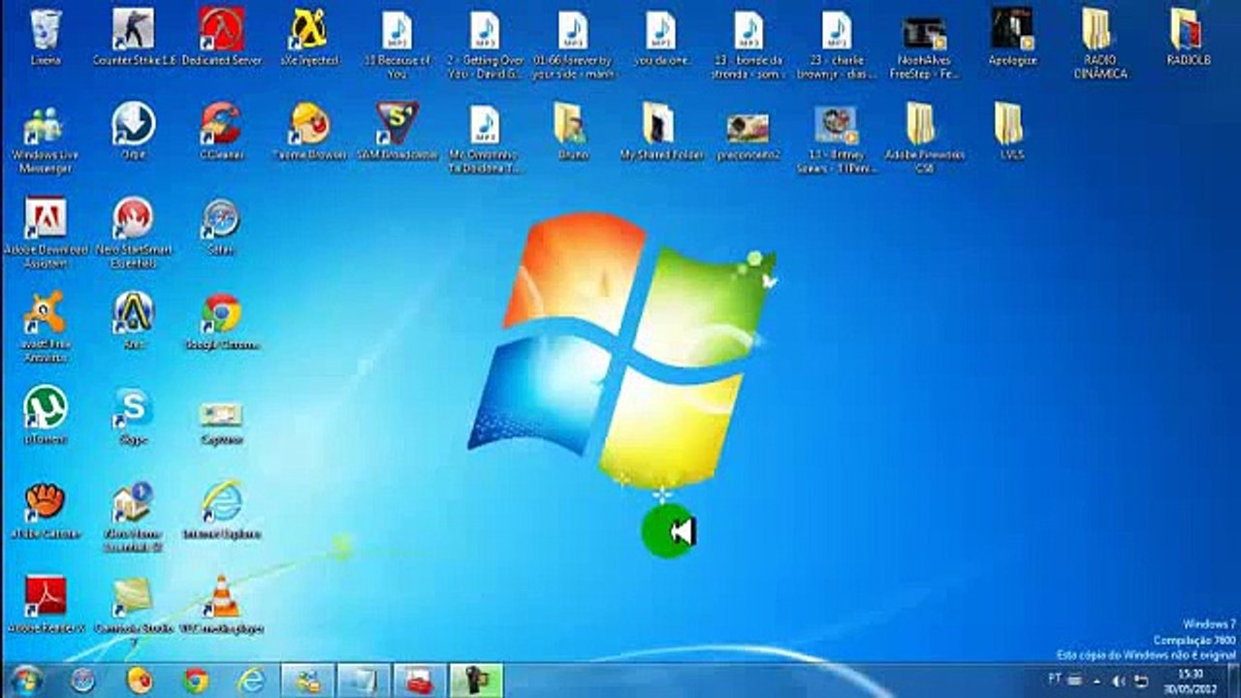Select the Adobe Fireworks CS6 folder
1241x698 pixels.
click(924, 139)
